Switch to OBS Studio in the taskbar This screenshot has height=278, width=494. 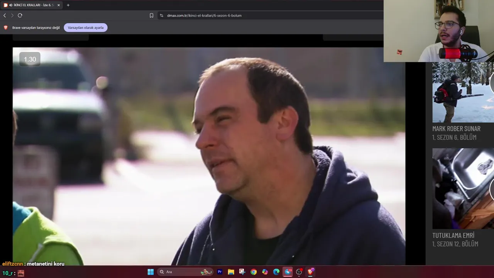pos(299,272)
